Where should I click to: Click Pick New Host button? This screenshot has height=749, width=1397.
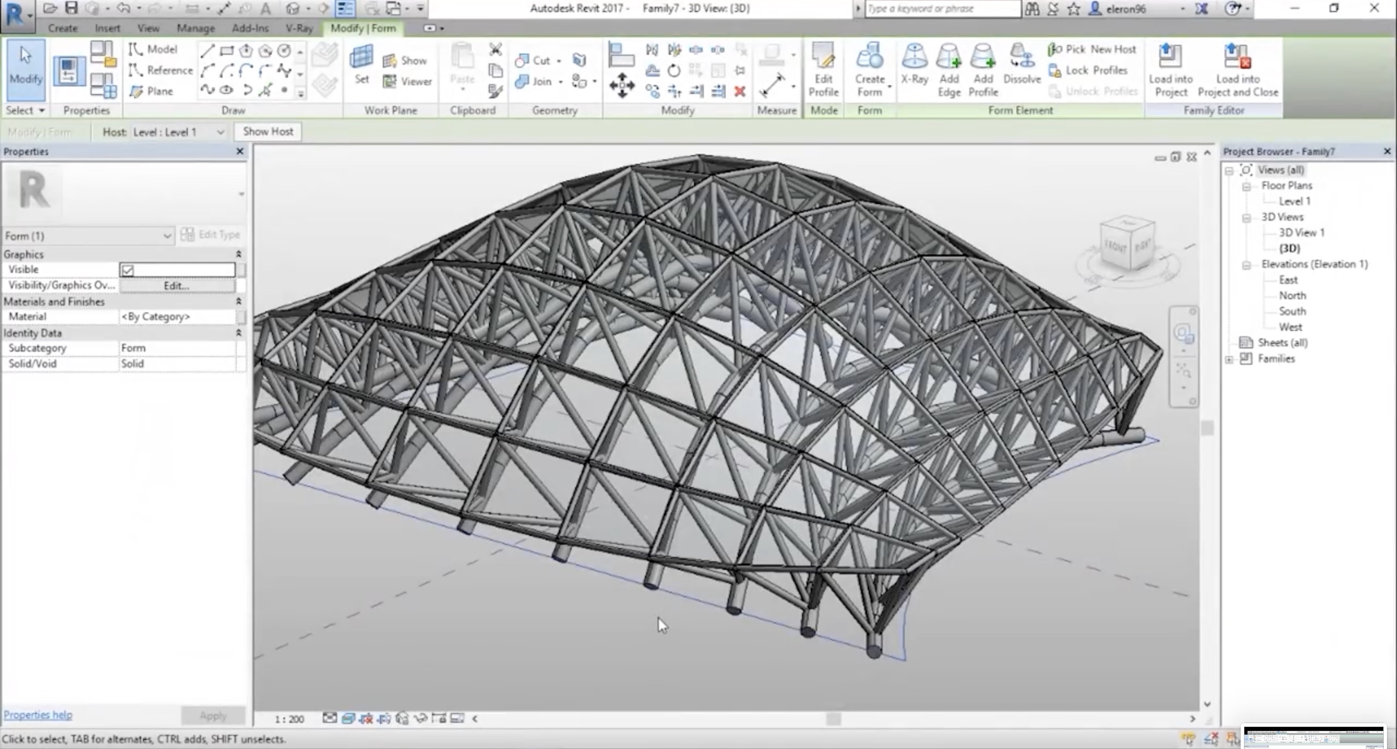click(x=1092, y=49)
